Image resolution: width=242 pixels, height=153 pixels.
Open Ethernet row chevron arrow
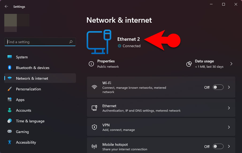(229, 108)
